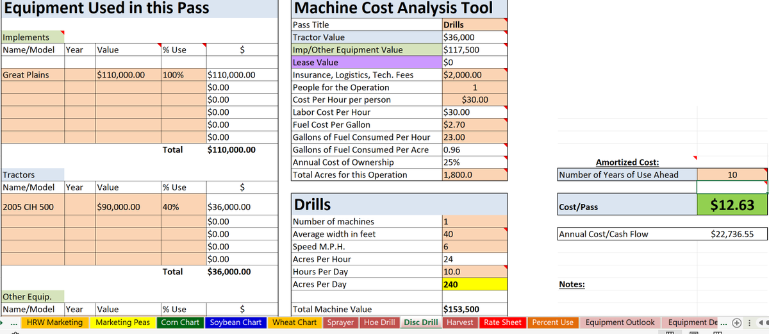Viewport: 769px width, 334px height.
Task: Click the Lease Value $0 cell
Action: coord(474,62)
